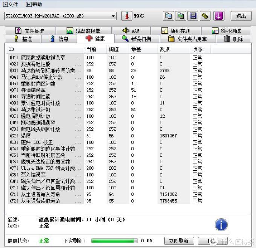
Task: Select row (08) 寻道时间性能
Action: point(106,97)
